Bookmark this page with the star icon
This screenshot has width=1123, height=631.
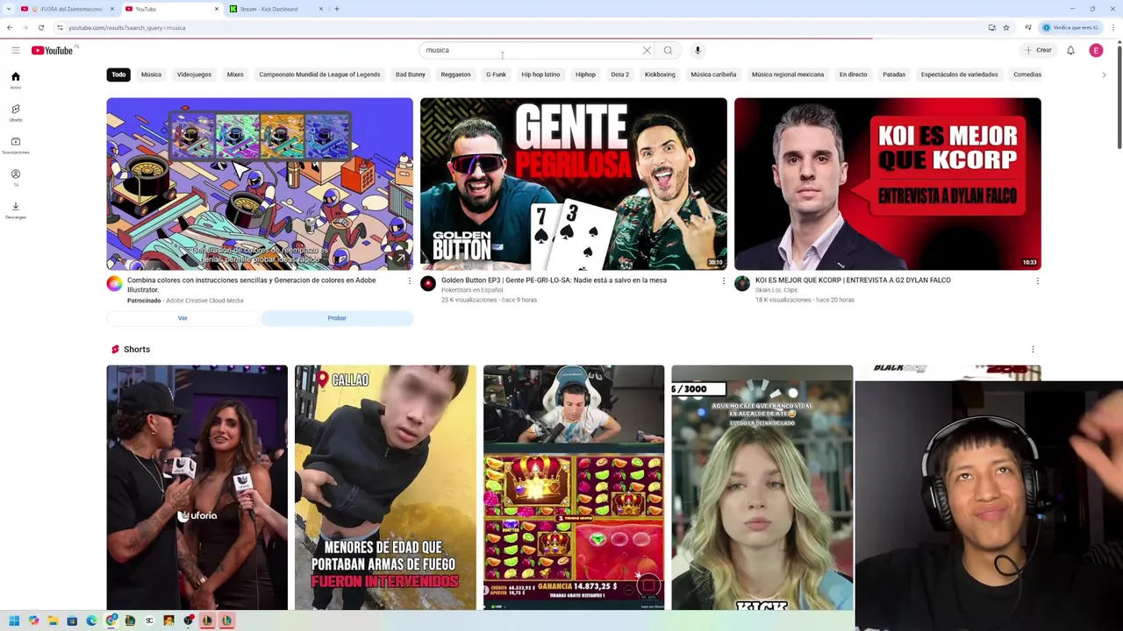[x=1006, y=27]
